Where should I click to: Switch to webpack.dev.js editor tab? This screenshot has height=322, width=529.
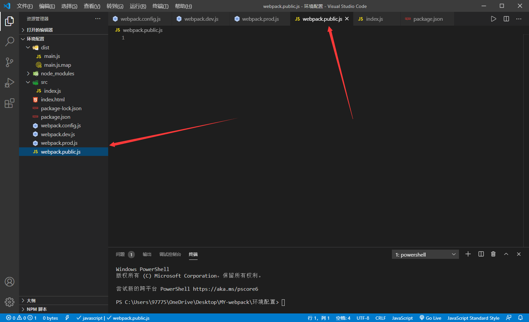coord(201,19)
